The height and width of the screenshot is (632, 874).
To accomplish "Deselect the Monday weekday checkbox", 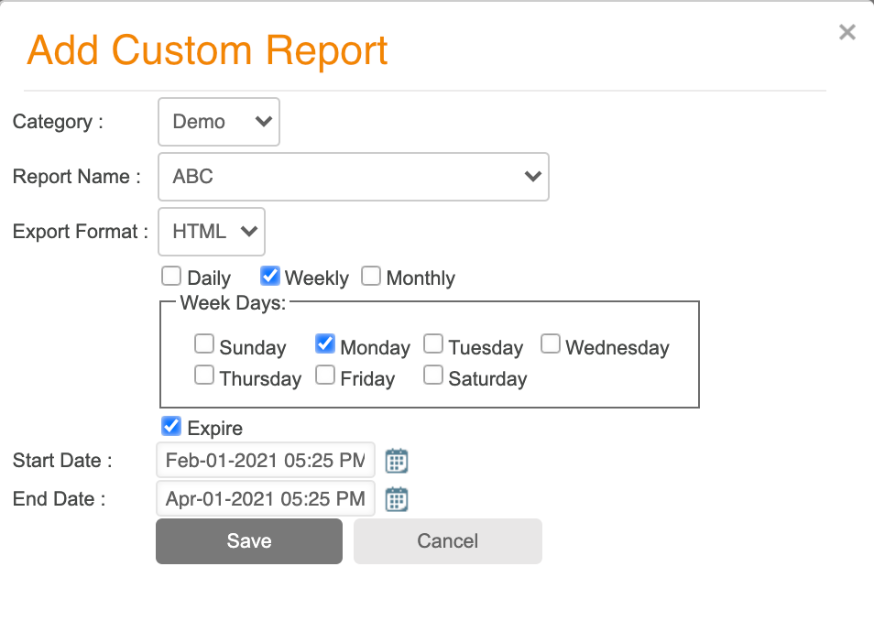I will tap(325, 343).
